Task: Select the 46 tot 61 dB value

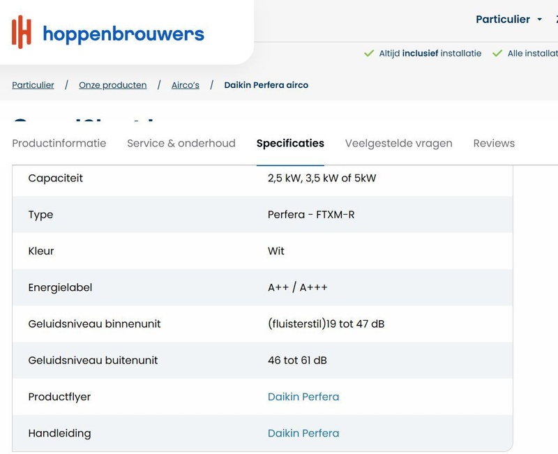Action: (x=297, y=360)
